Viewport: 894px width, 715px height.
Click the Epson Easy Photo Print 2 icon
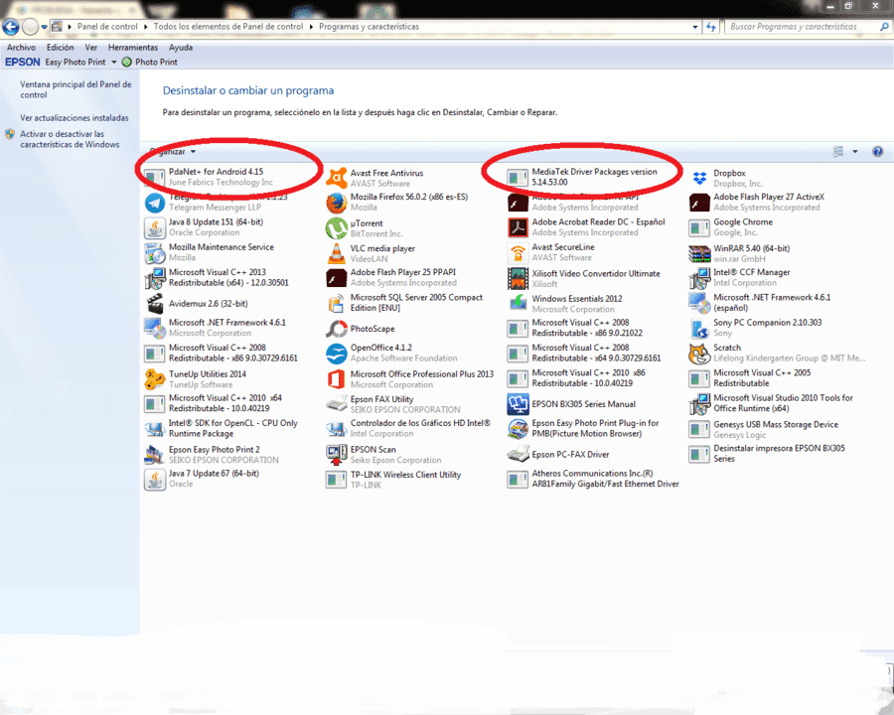click(155, 455)
